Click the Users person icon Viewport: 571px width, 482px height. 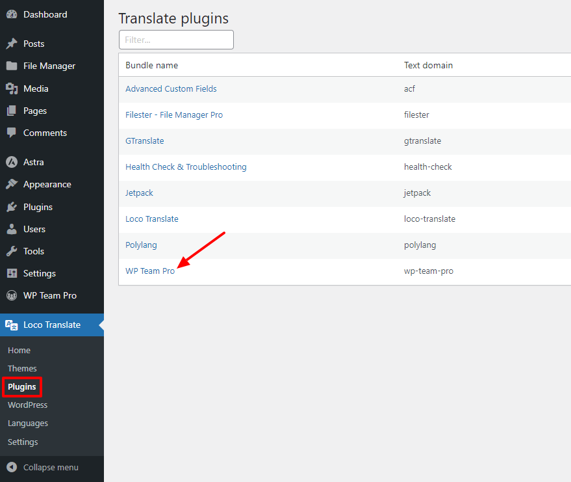[12, 230]
